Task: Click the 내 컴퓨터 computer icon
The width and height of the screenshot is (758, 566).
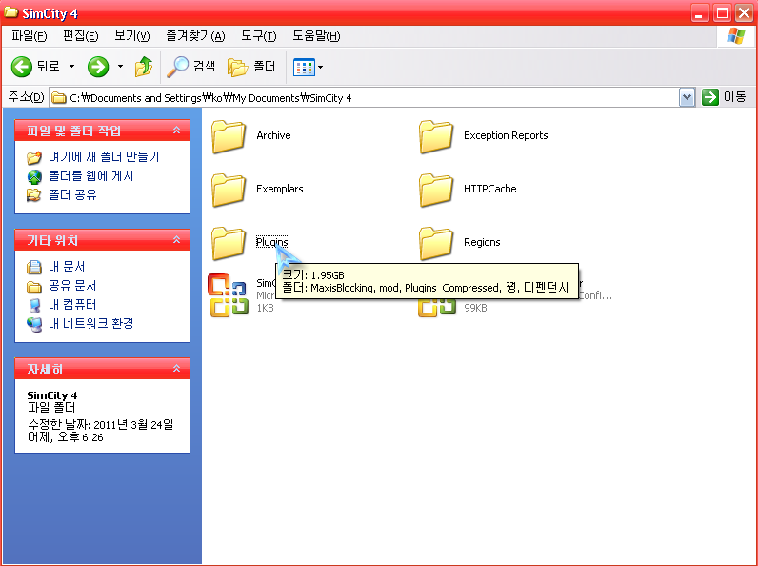Action: pos(34,305)
